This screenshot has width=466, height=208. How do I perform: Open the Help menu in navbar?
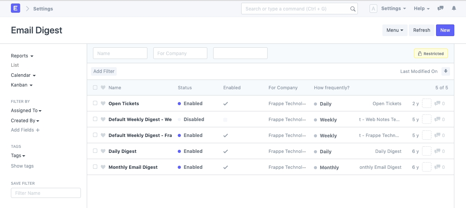click(421, 9)
